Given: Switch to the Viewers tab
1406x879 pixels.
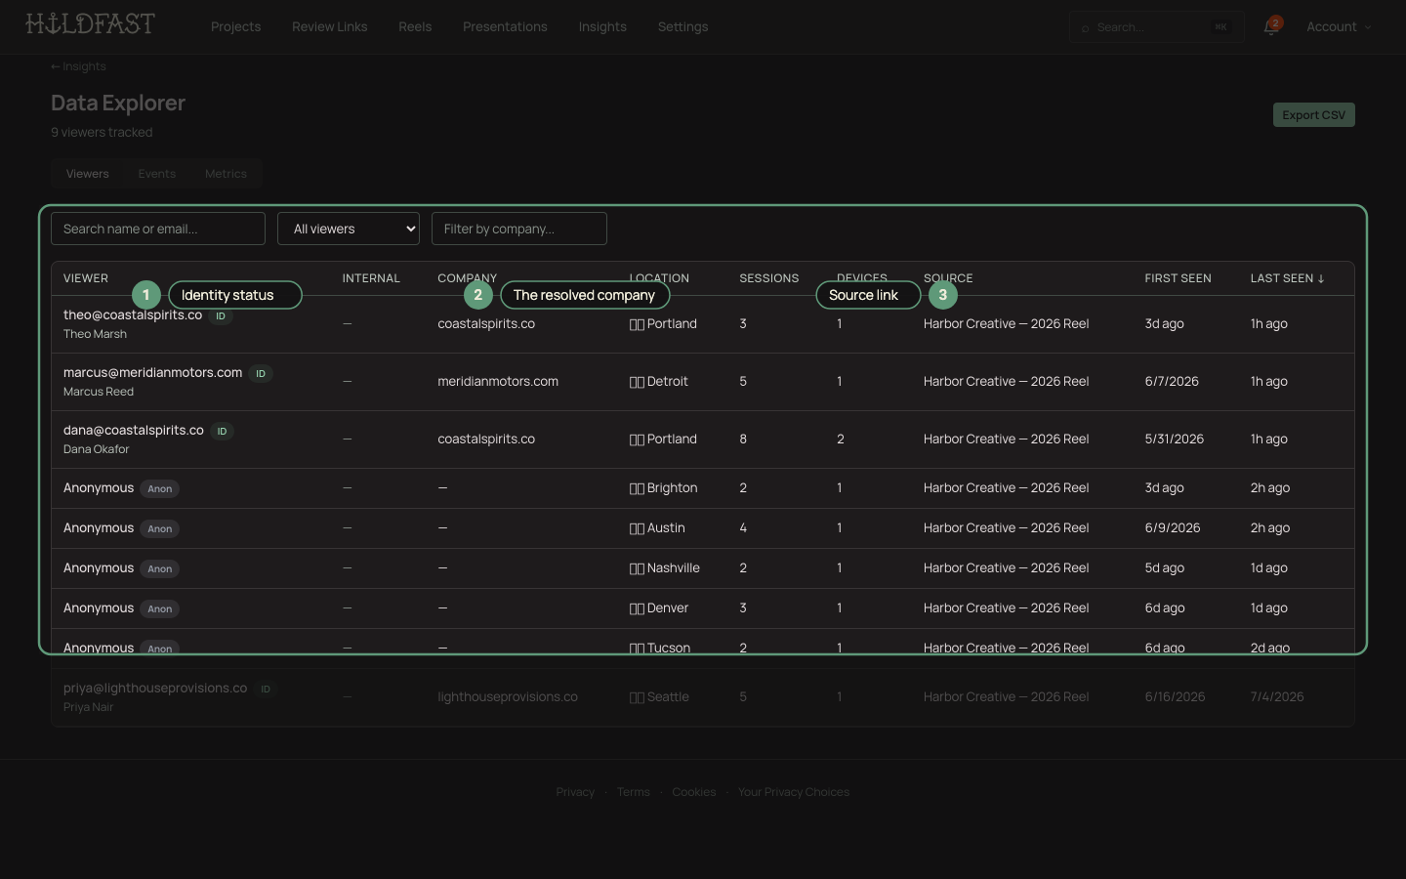Looking at the screenshot, I should tap(87, 174).
